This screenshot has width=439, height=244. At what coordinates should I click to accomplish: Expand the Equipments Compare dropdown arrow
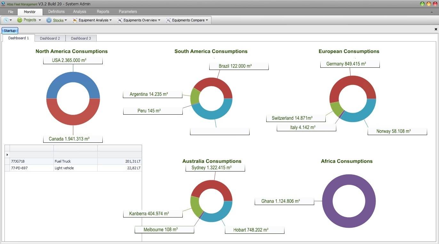point(207,20)
